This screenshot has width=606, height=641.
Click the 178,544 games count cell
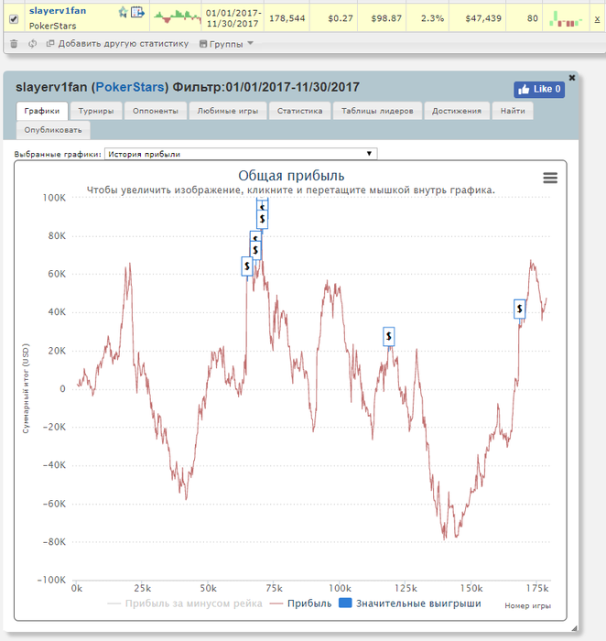click(x=287, y=18)
